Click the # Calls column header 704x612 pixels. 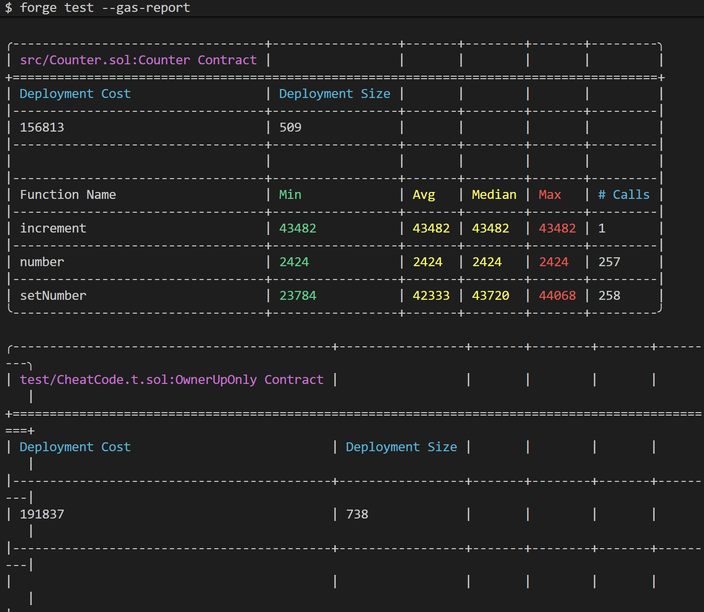(x=623, y=195)
